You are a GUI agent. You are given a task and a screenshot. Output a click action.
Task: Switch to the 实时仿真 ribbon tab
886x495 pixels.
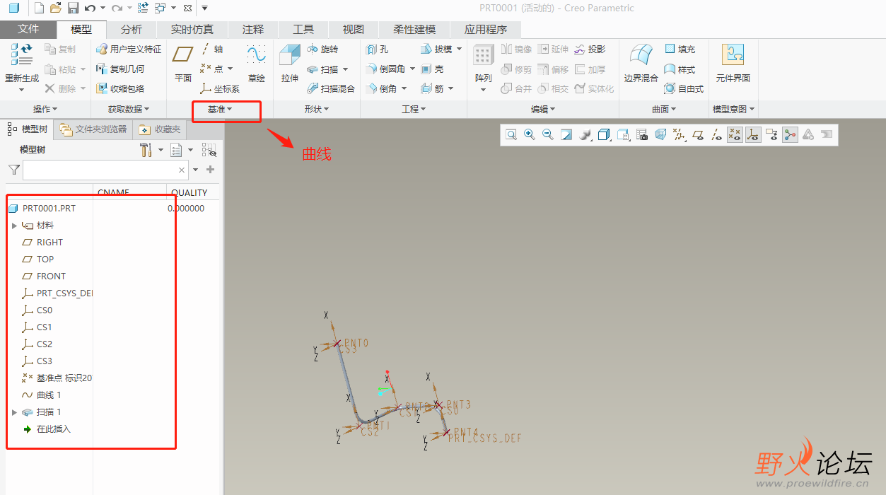(192, 29)
